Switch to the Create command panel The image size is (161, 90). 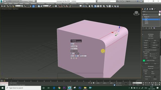click(143, 9)
